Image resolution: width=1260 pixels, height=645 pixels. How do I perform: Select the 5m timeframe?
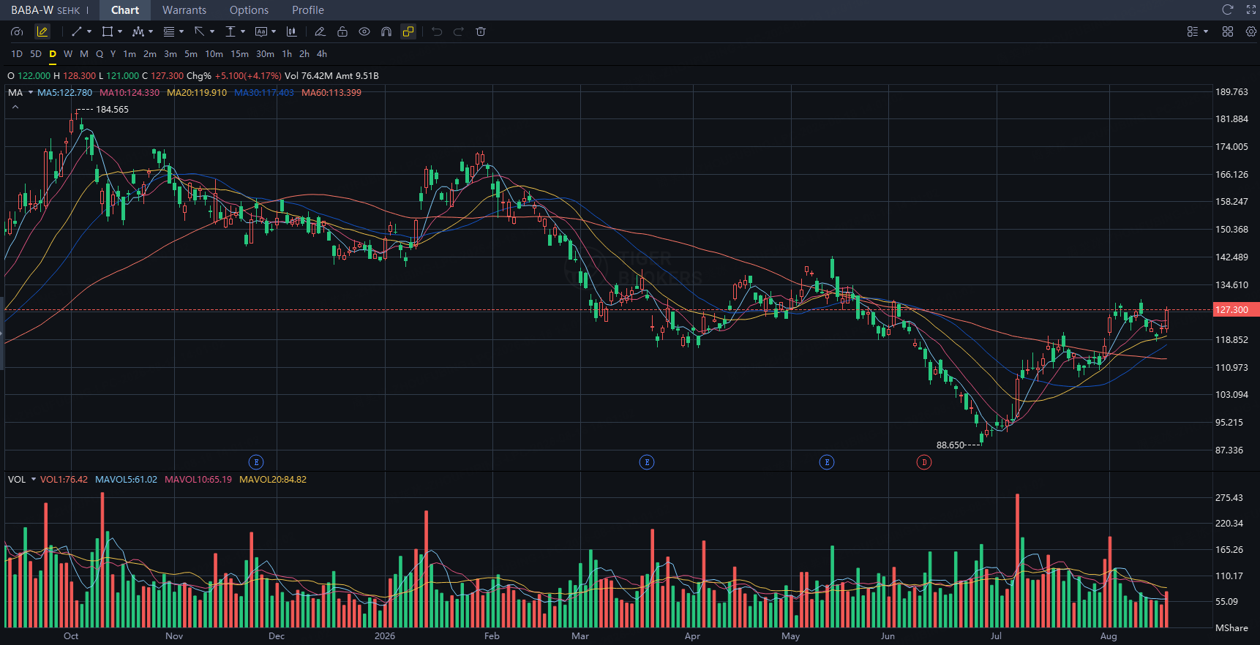(x=191, y=54)
